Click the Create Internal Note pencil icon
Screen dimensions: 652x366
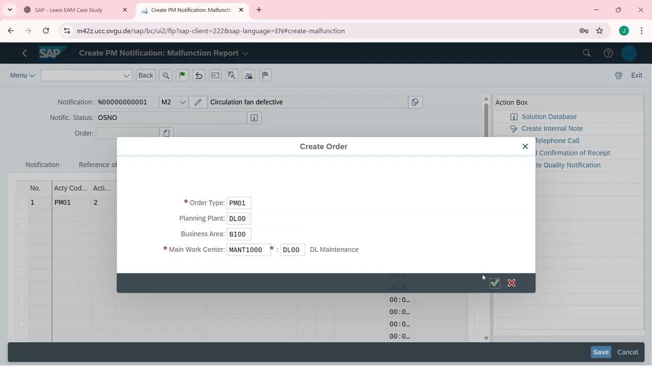tap(514, 129)
